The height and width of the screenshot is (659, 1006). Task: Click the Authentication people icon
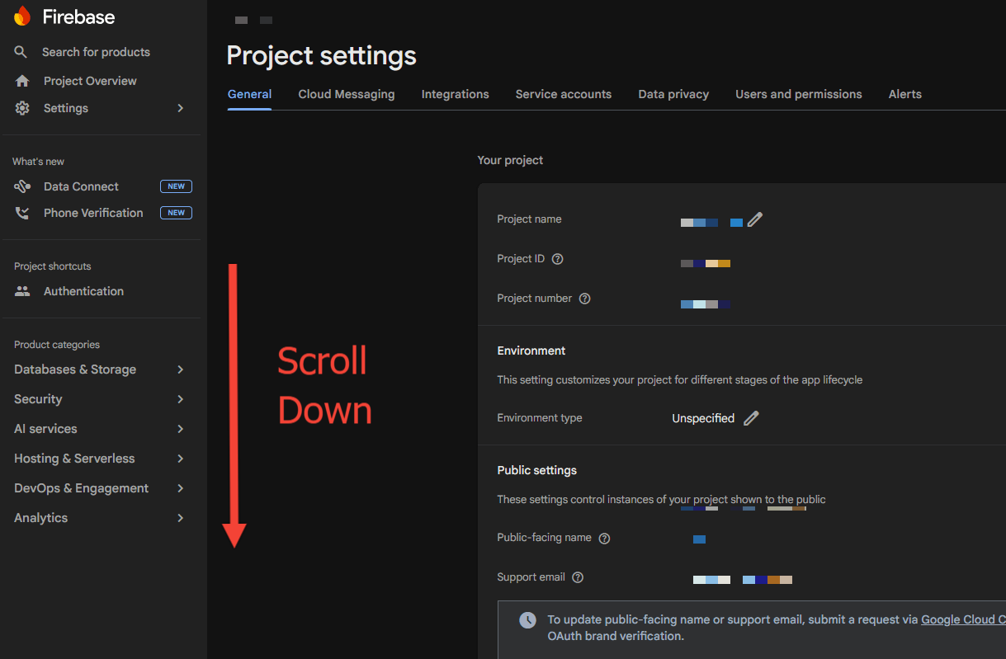point(22,291)
